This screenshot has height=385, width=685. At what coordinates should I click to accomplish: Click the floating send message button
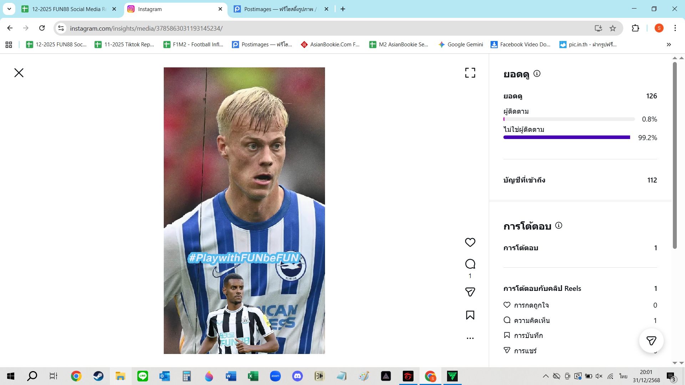pos(651,341)
